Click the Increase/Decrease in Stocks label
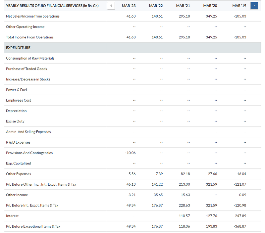Image resolution: width=265 pixels, height=233 pixels. [x=28, y=79]
